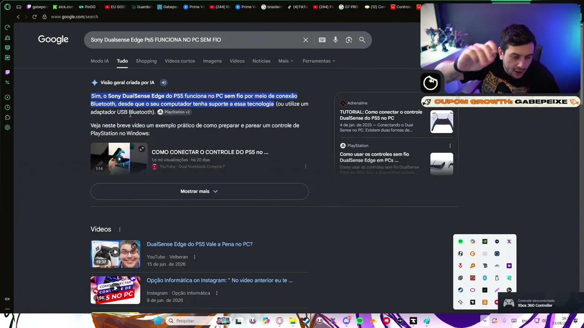This screenshot has width=584, height=328.
Task: Open the Windows Start menu
Action: coord(157,321)
